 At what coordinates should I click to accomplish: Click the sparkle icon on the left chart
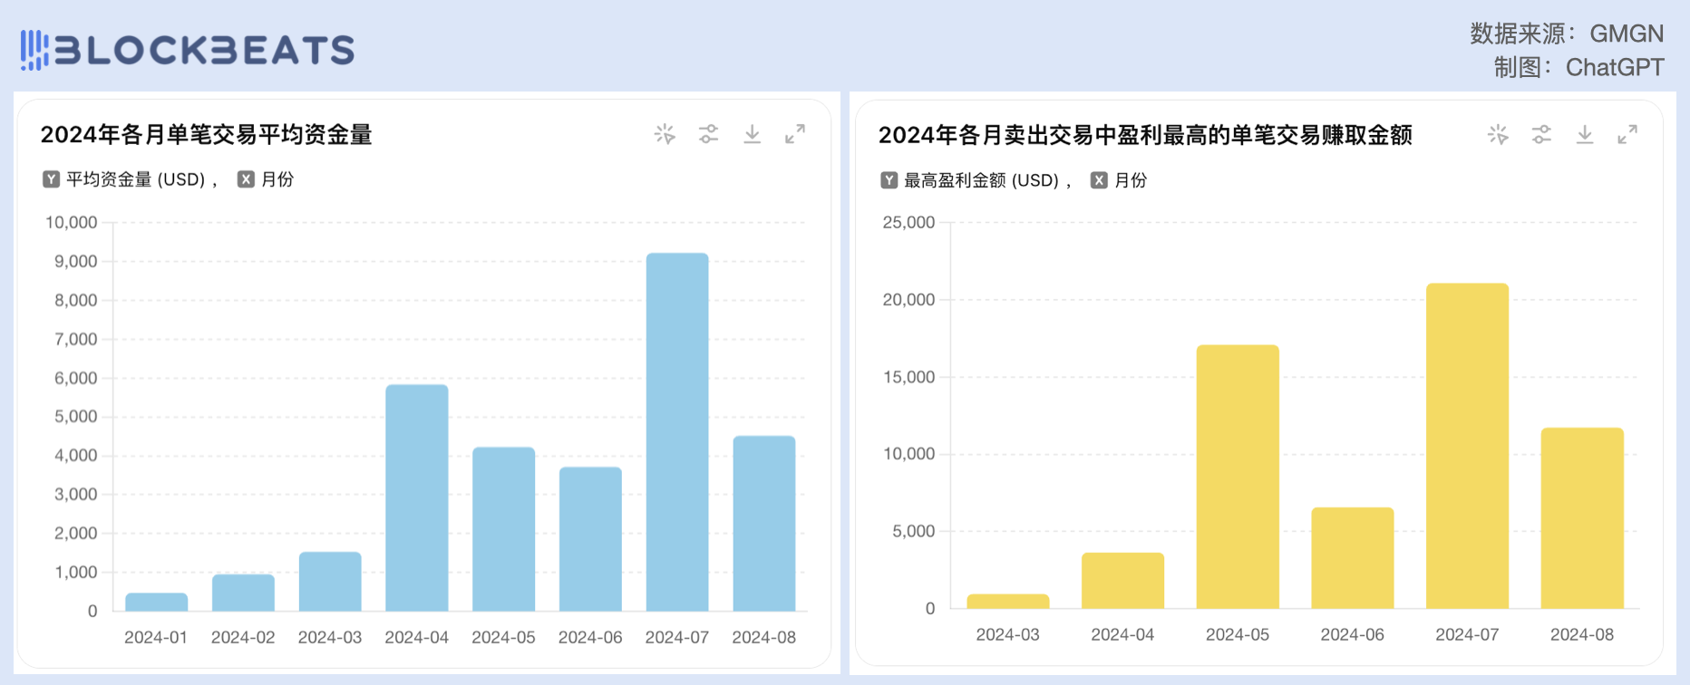click(665, 135)
